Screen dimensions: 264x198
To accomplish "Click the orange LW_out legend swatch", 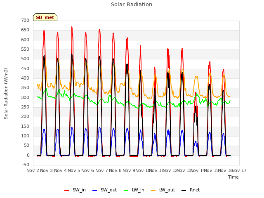I will pyautogui.click(x=153, y=191).
